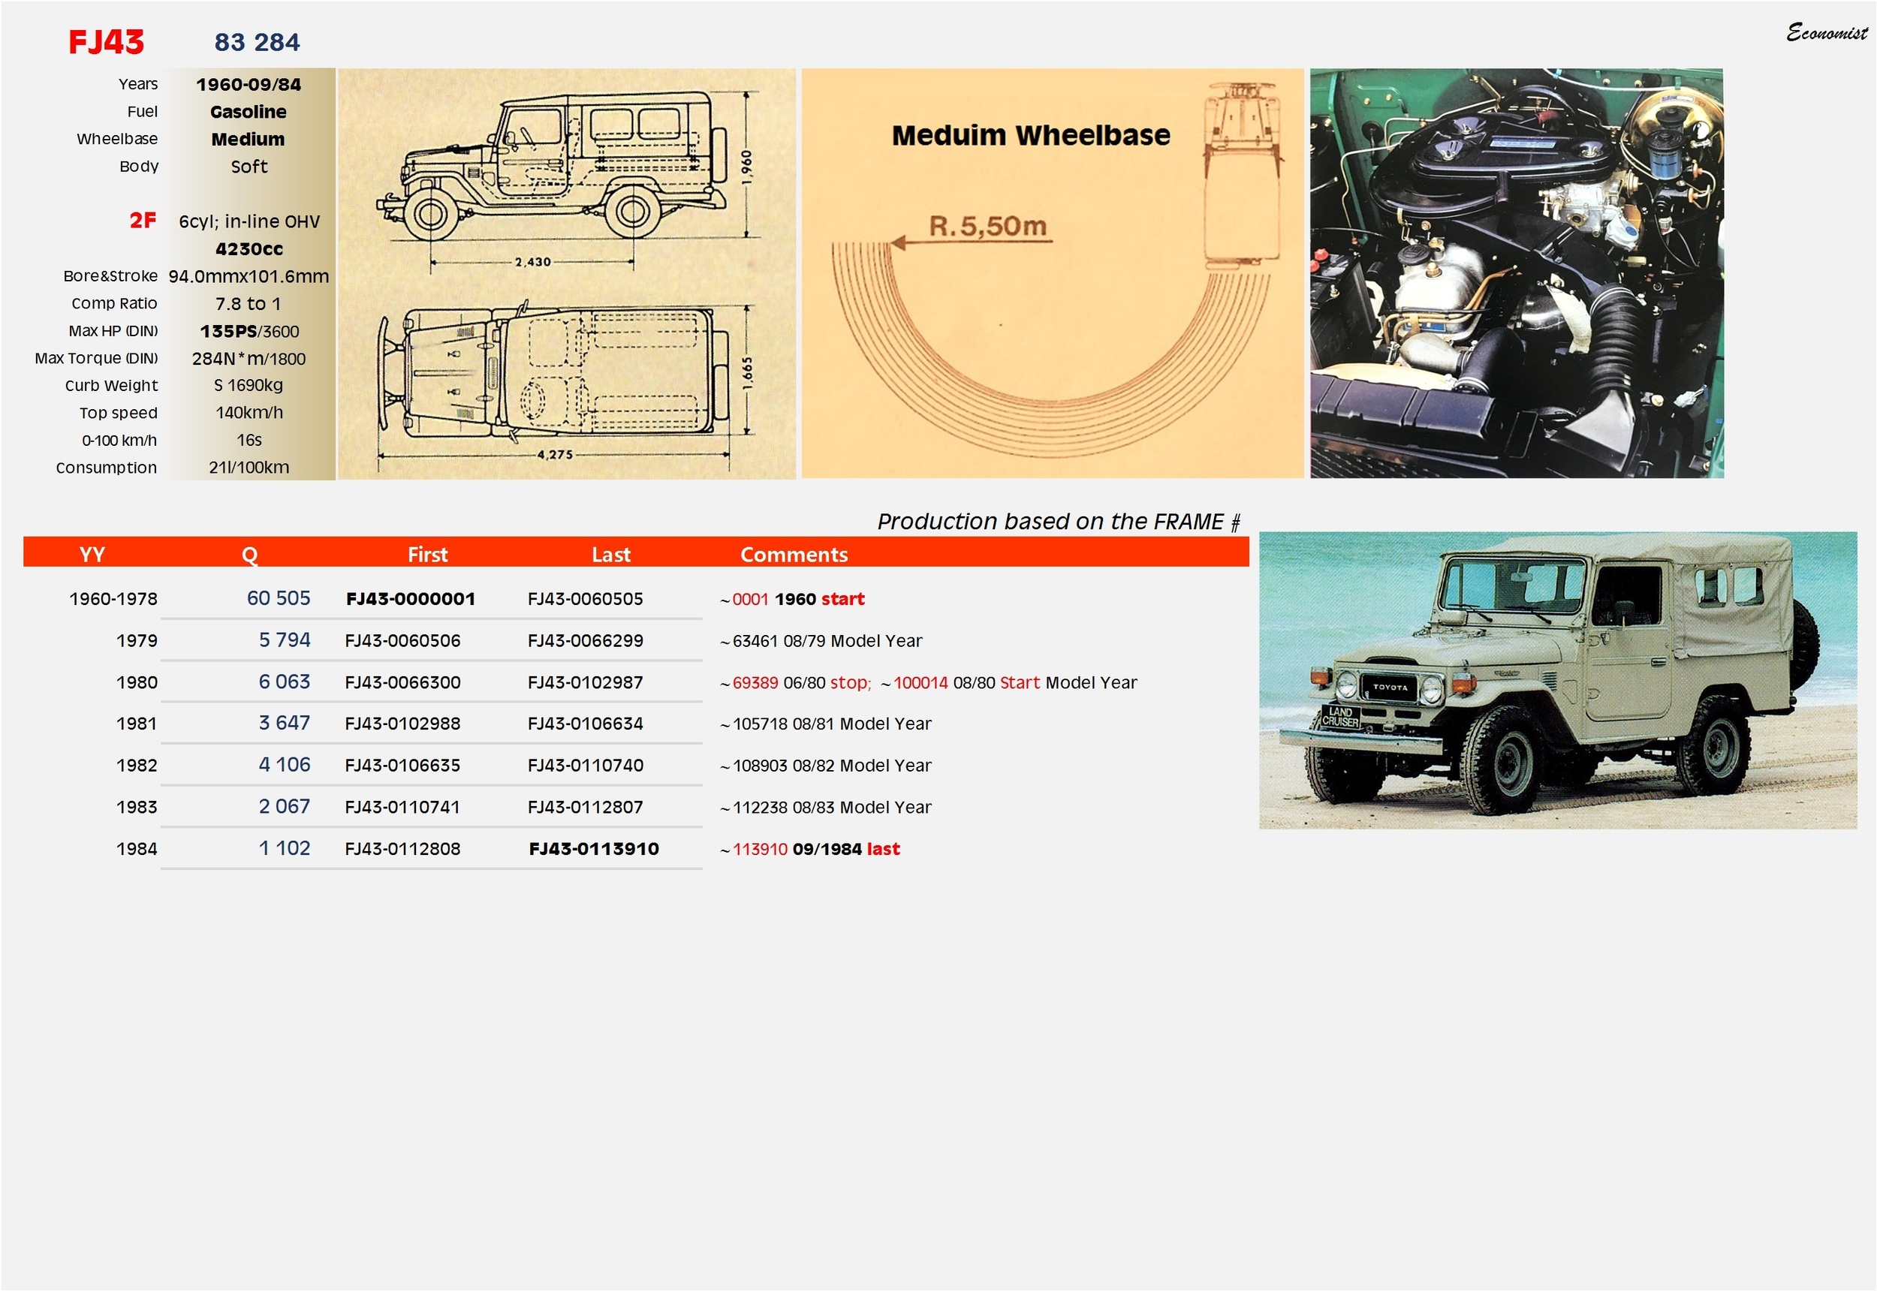Screen dimensions: 1877x1291
Task: Click the 284N*m/1800 torque value
Action: (x=249, y=359)
